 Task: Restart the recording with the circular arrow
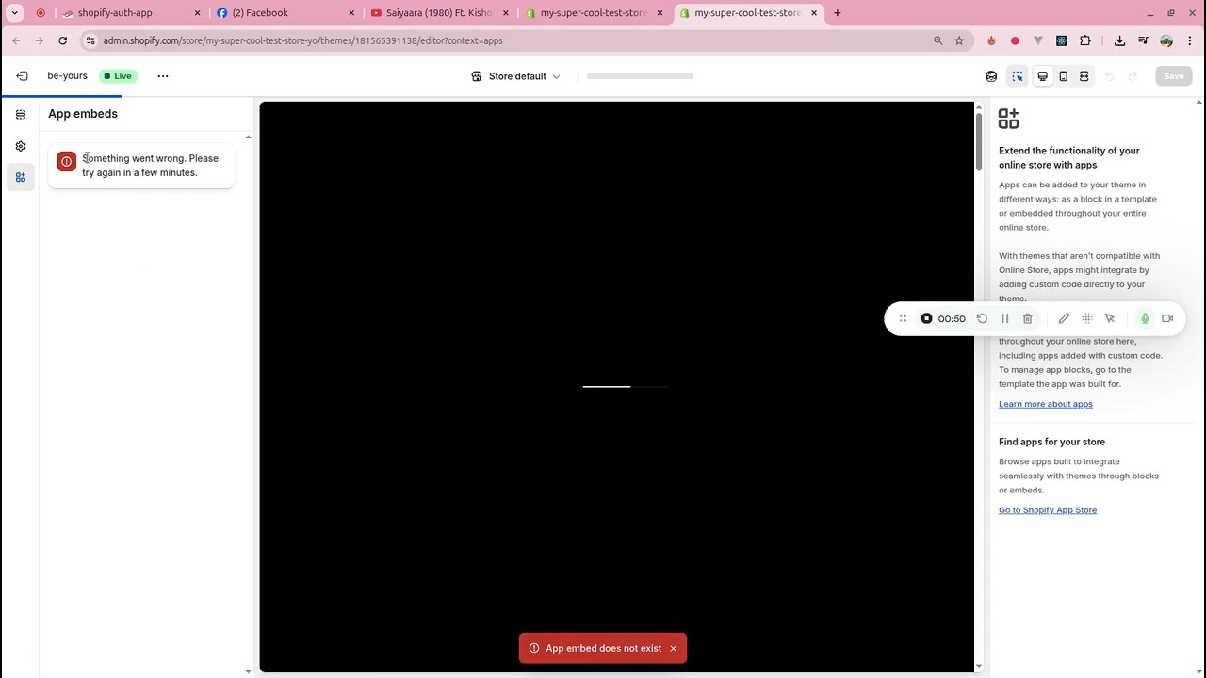click(x=982, y=318)
